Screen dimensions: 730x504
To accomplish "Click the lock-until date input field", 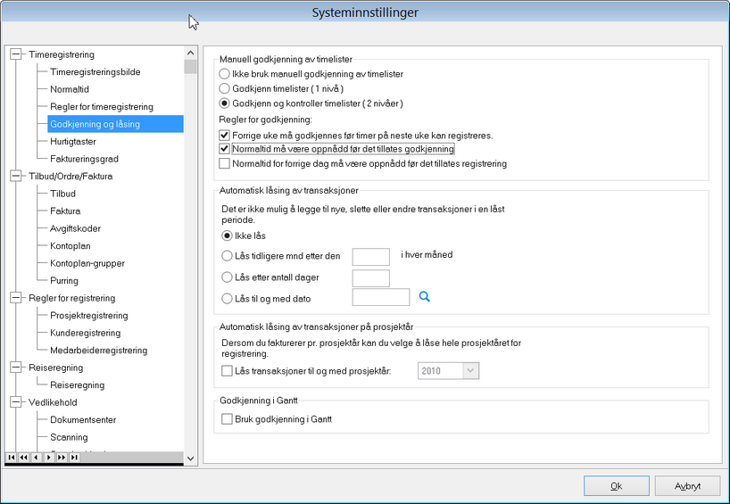I will (381, 297).
